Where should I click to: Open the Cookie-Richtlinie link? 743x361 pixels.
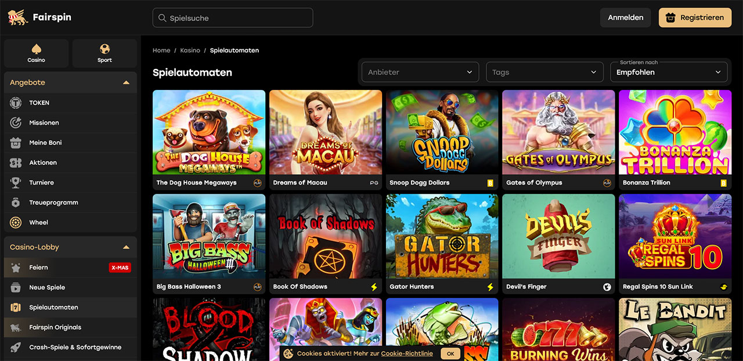407,353
